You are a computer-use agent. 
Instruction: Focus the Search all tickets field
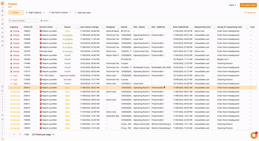click(x=23, y=21)
